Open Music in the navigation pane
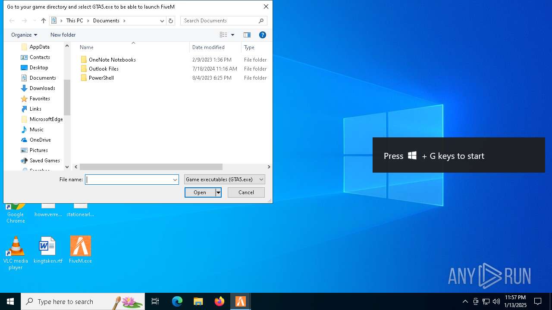Image resolution: width=552 pixels, height=310 pixels. [x=36, y=130]
